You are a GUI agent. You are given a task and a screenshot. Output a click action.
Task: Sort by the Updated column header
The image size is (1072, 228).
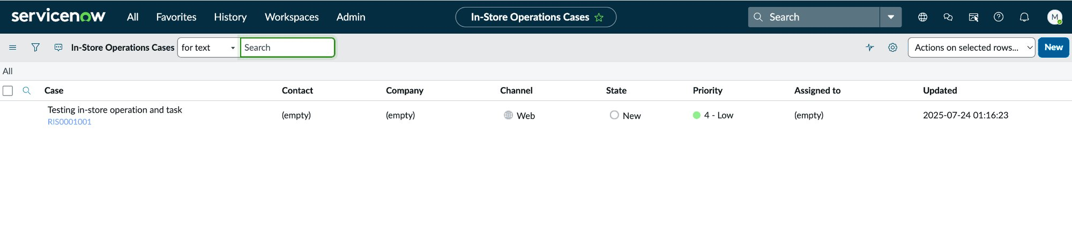point(940,91)
